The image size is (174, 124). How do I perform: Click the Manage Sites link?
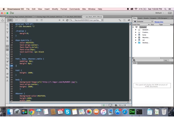tap(159, 22)
